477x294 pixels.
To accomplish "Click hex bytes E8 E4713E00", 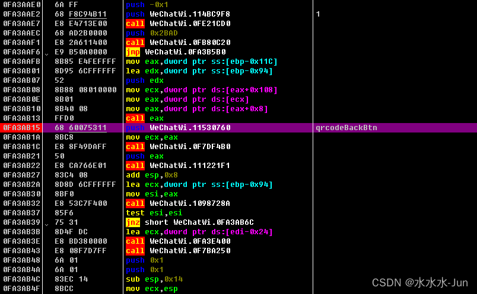I will [x=81, y=23].
